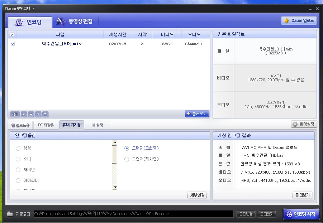Start encoding with 인코딩 시작 button
Screen dimensions: 323x223
(x=301, y=214)
